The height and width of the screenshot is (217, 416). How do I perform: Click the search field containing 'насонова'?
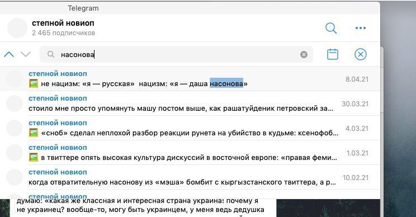click(x=176, y=54)
